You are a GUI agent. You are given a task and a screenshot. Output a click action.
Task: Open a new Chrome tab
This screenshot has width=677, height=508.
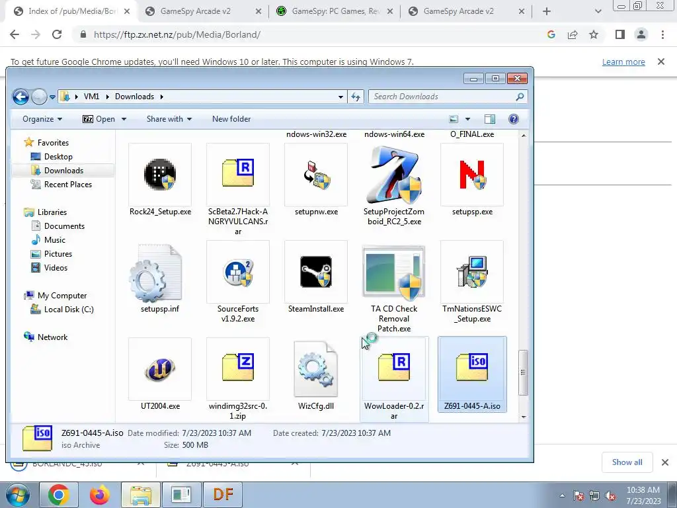(x=547, y=11)
